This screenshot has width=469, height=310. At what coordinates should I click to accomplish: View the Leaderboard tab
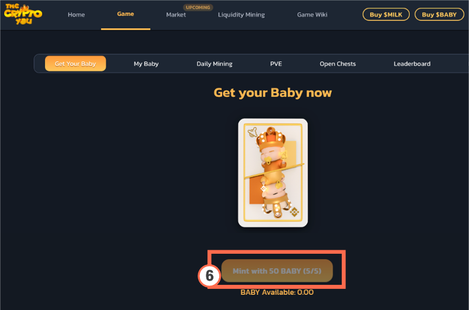412,64
